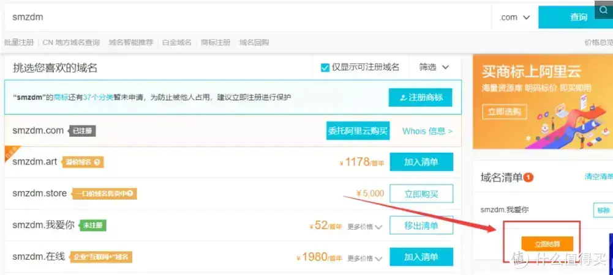Expand 更多价格 for smzdm.我爱你
The image size is (613, 275).
tap(365, 227)
